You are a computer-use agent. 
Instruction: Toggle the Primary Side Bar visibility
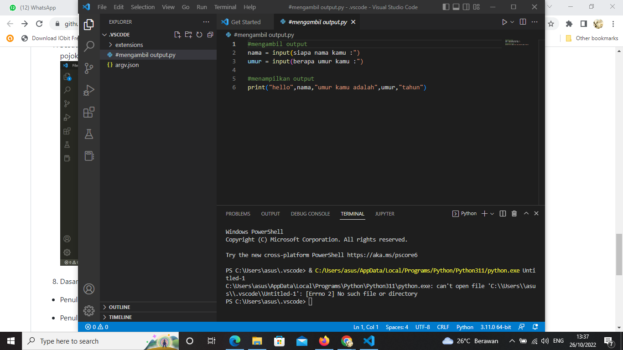pos(446,7)
